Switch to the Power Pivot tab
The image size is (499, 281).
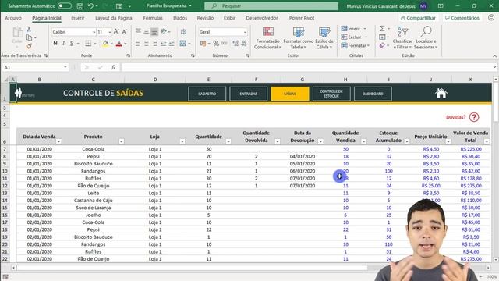(x=302, y=18)
